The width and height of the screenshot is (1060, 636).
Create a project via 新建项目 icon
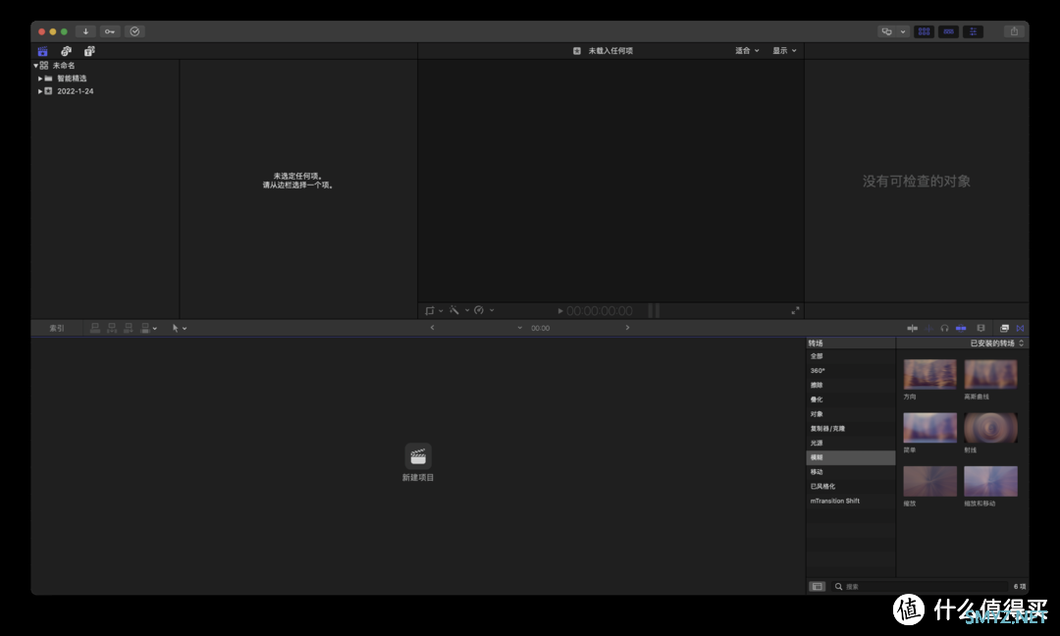418,456
